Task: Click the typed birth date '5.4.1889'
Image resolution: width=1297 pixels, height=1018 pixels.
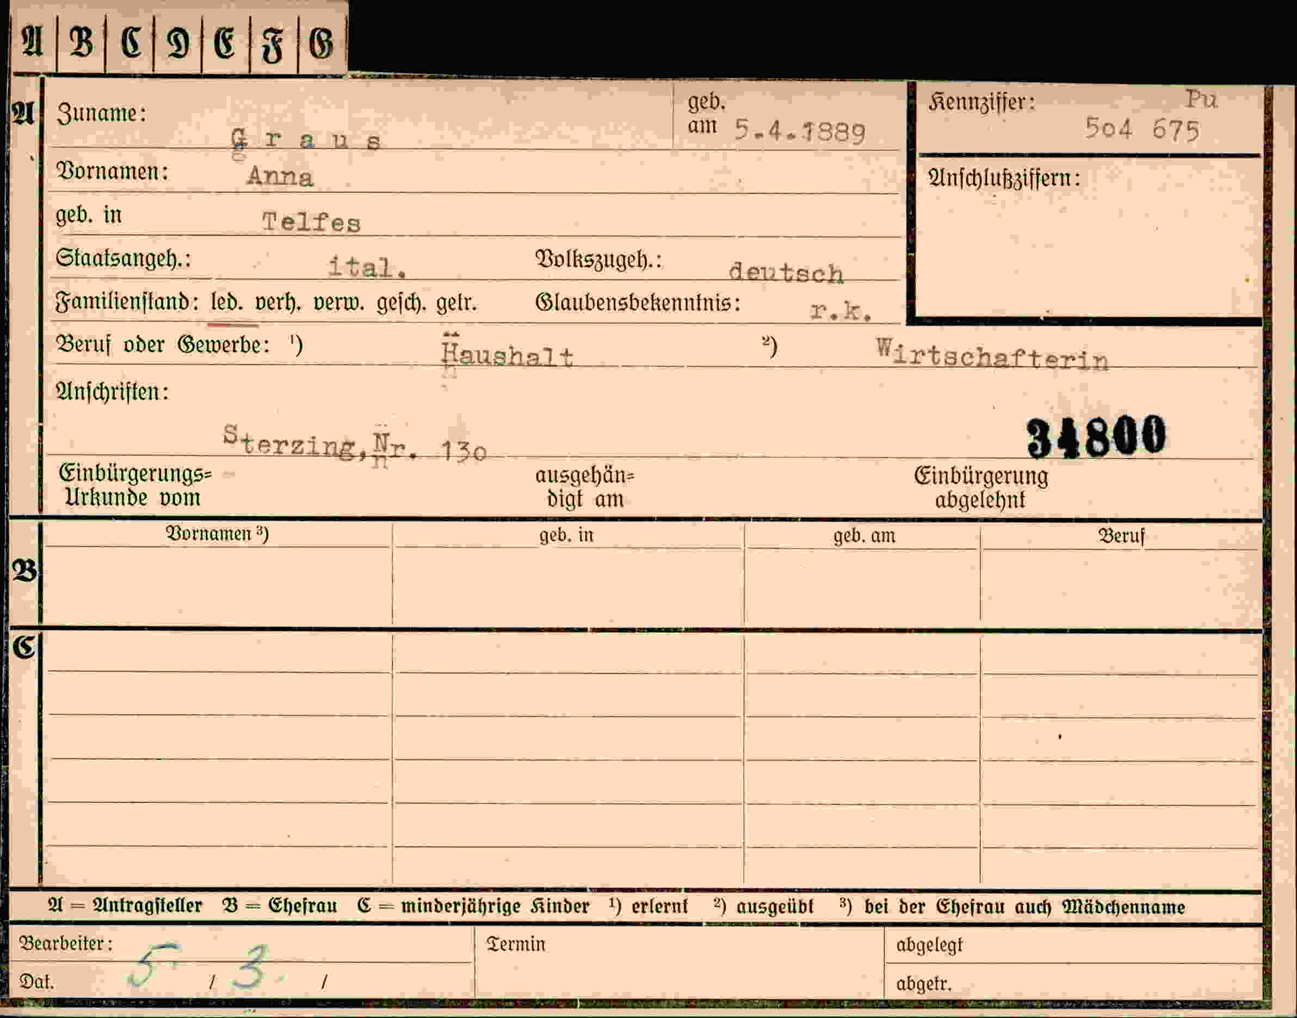Action: (800, 131)
